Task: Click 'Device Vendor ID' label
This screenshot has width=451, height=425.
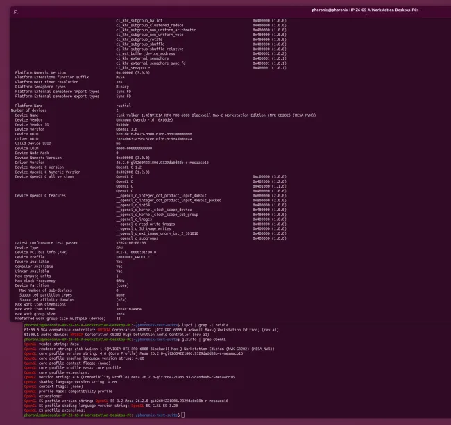Action: [x=32, y=125]
